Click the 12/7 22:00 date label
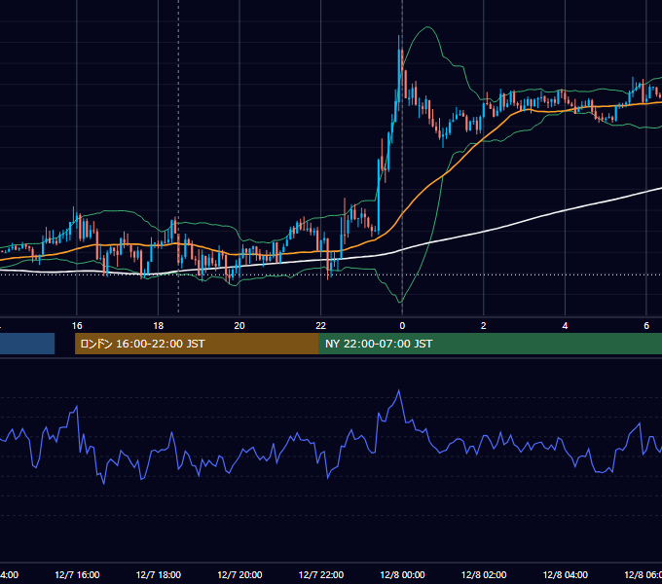Viewport: 662px width, 584px height. pos(321,575)
